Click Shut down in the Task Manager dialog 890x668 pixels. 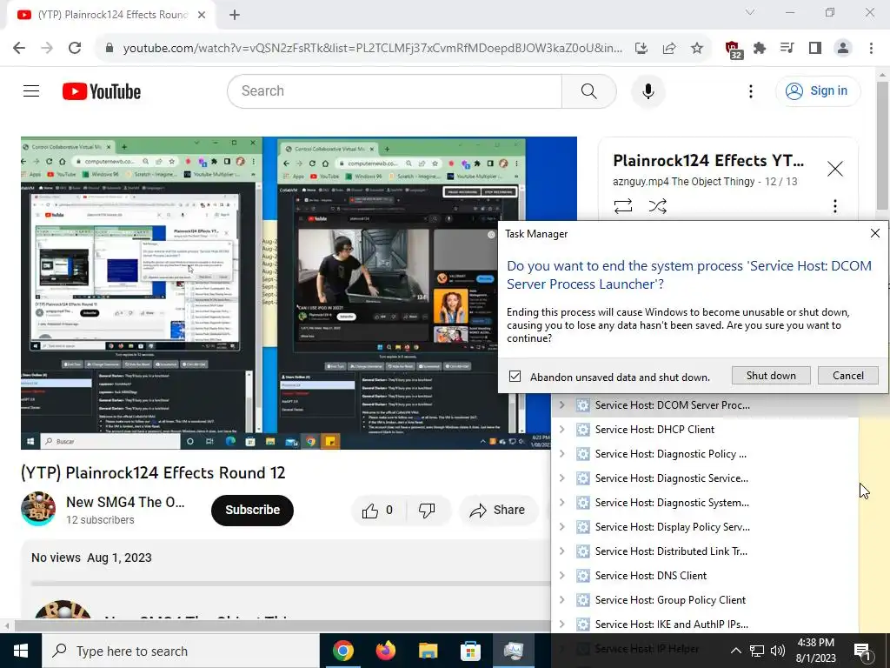click(771, 376)
